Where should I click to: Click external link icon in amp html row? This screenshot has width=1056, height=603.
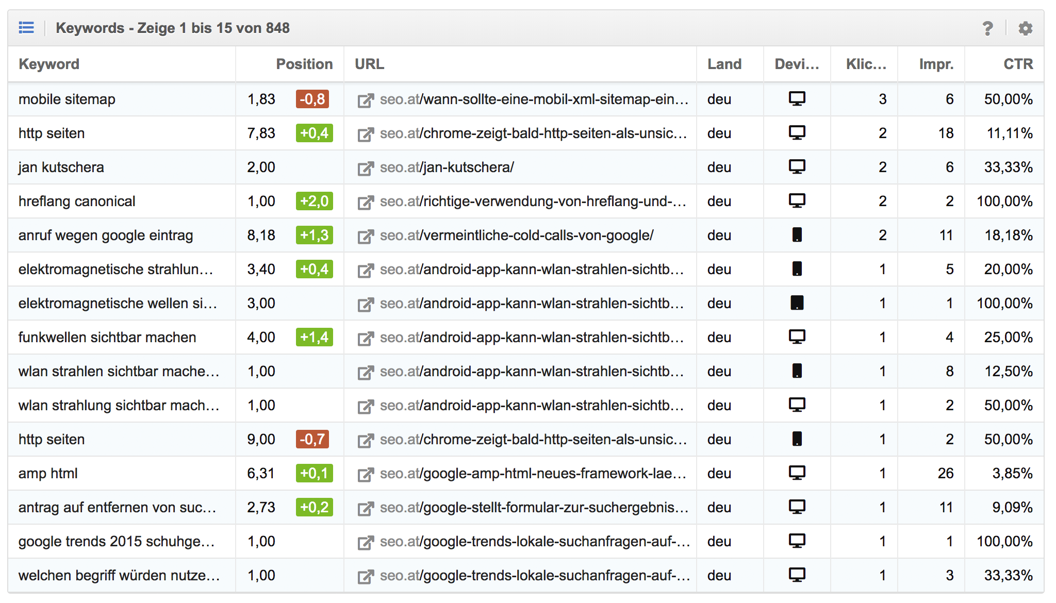point(366,474)
